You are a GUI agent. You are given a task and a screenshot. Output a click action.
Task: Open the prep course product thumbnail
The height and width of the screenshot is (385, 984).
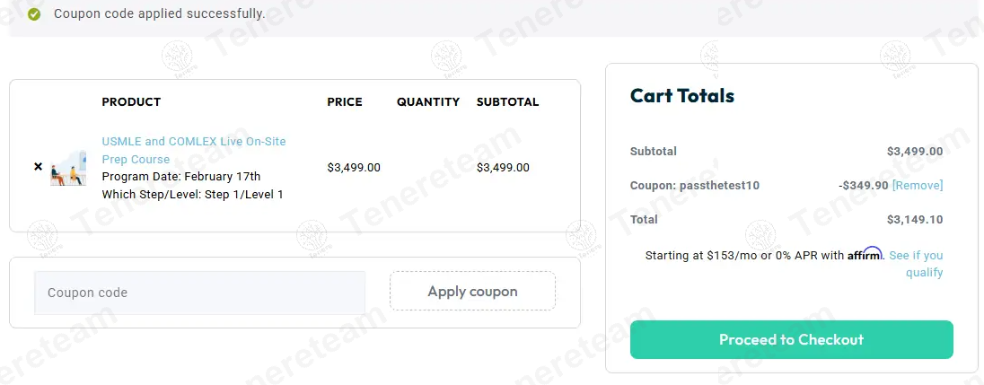point(68,168)
